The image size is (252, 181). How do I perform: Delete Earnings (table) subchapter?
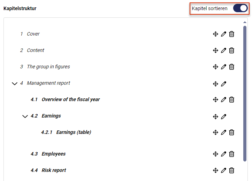(x=231, y=132)
